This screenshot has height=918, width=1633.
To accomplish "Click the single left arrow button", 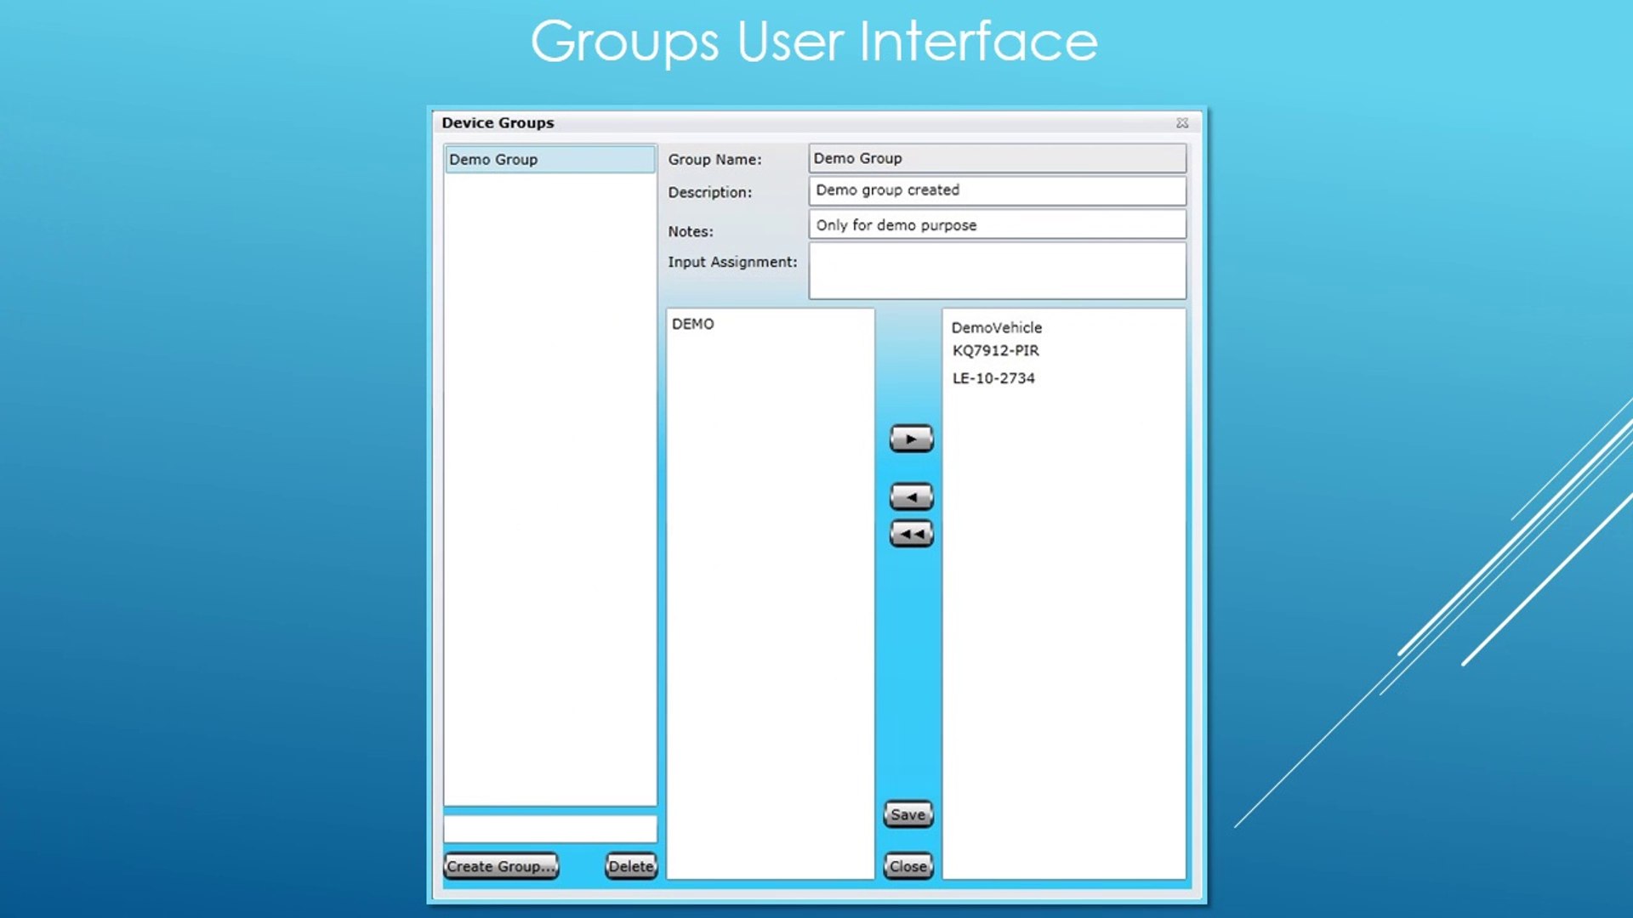I will 911,497.
